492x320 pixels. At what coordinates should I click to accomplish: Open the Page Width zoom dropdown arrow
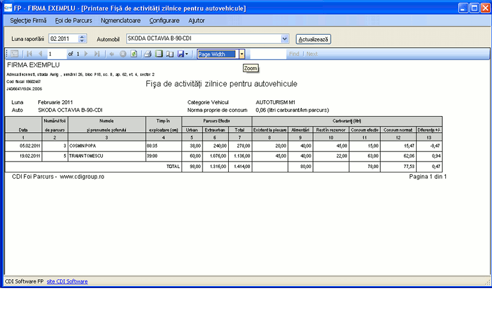[242, 54]
